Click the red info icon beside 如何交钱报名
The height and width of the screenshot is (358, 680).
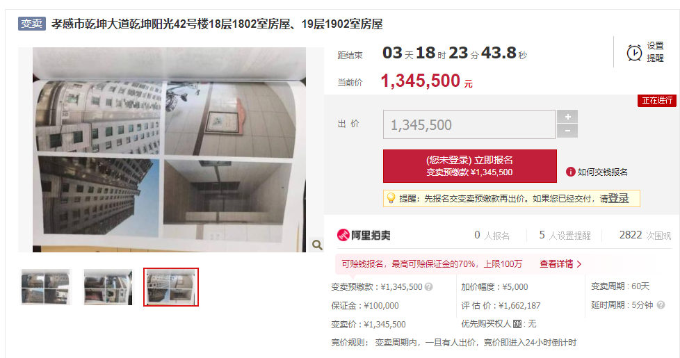click(570, 172)
